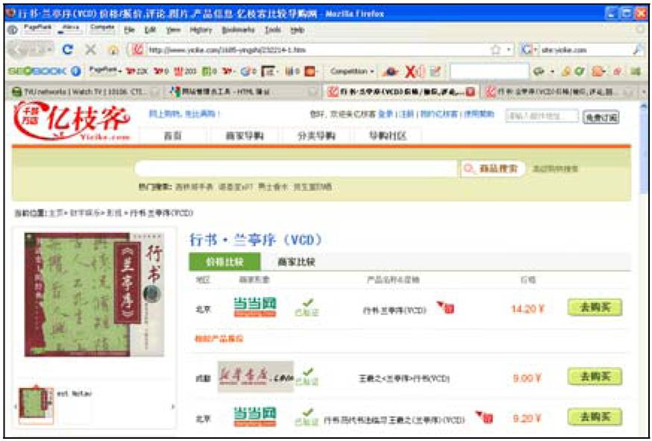The image size is (652, 441).
Task: Click the red tag icon beside 14.20 price
Action: click(x=445, y=307)
